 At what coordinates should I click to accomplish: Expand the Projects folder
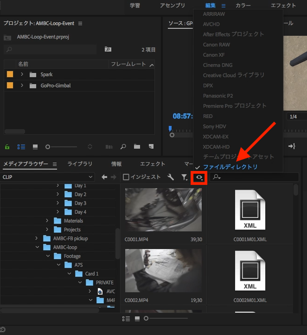click(47, 229)
